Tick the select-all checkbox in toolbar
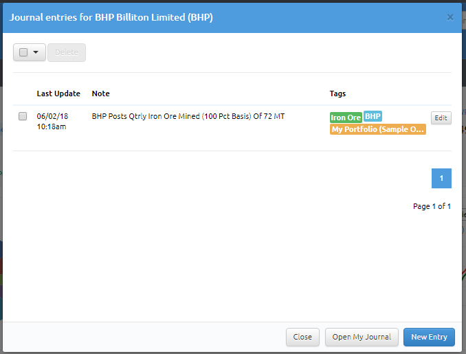This screenshot has width=466, height=354. (x=23, y=52)
